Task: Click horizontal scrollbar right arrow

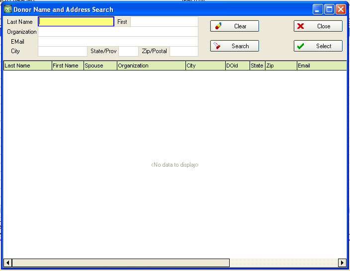Action: click(342, 263)
